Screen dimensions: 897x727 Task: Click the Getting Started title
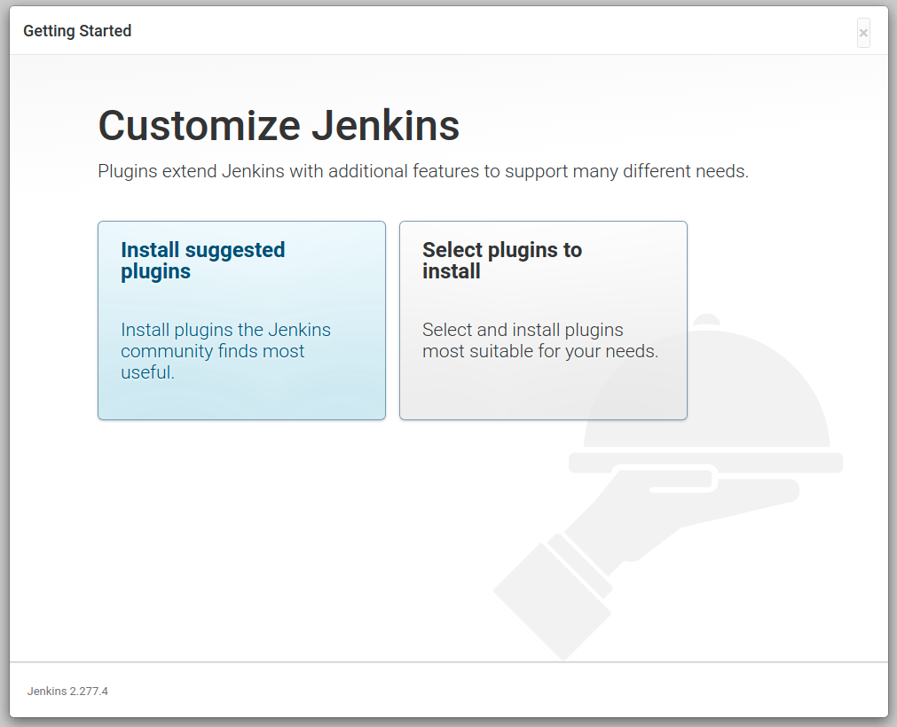77,31
